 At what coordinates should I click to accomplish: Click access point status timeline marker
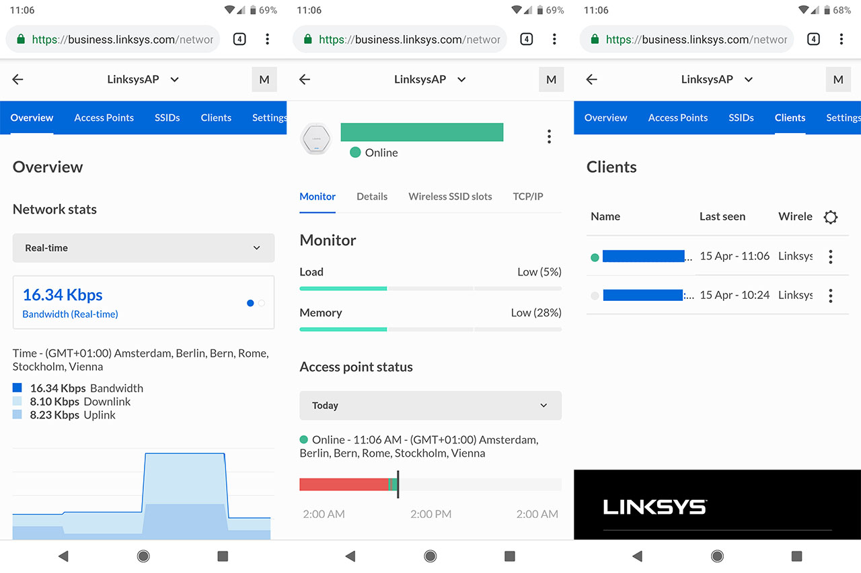(x=398, y=484)
